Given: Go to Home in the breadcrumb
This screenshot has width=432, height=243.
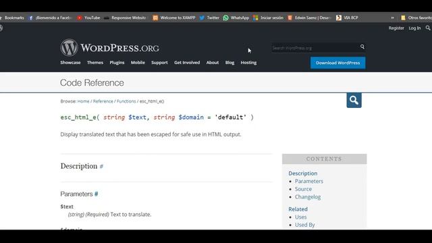Looking at the screenshot, I should (x=83, y=101).
